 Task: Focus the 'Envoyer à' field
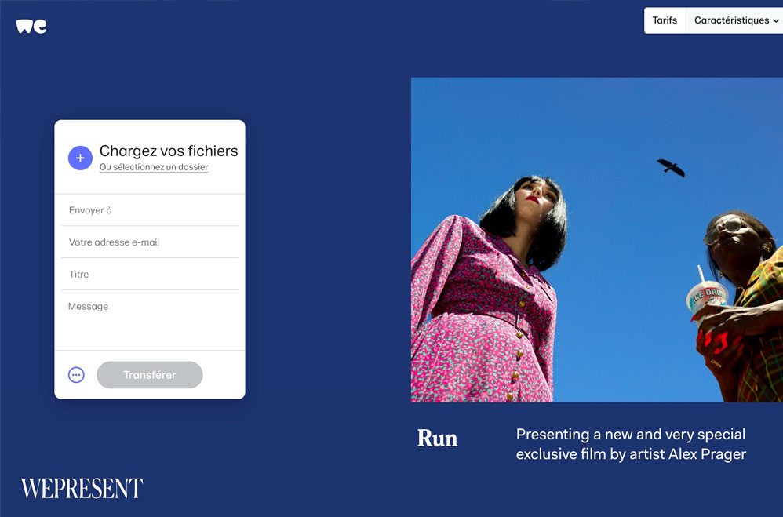click(150, 210)
